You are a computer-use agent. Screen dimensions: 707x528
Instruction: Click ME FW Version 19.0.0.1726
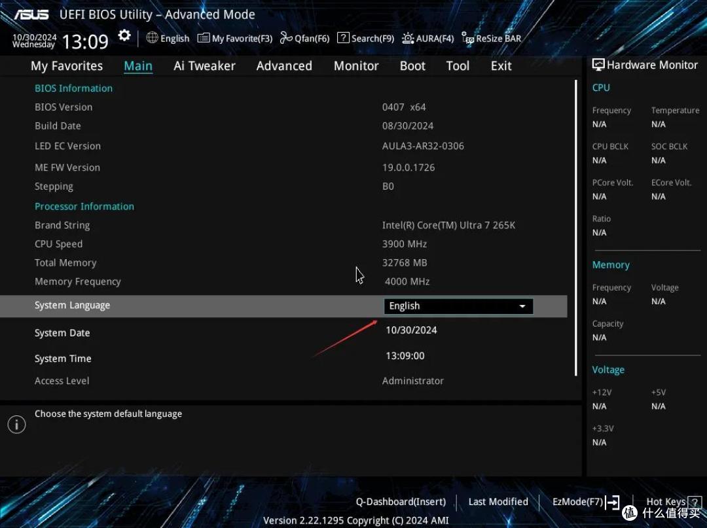coord(408,167)
